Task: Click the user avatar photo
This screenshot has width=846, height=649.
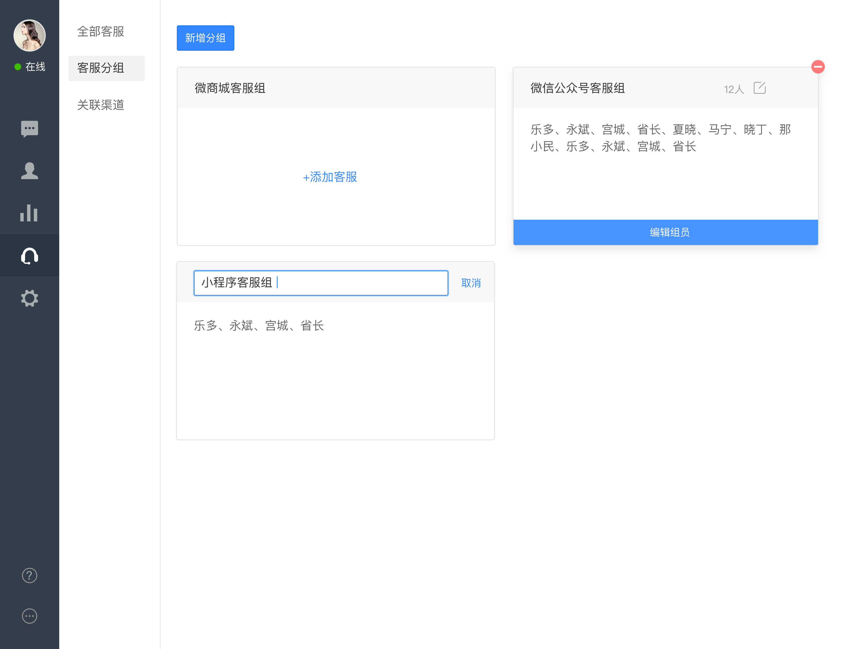Action: [x=29, y=35]
